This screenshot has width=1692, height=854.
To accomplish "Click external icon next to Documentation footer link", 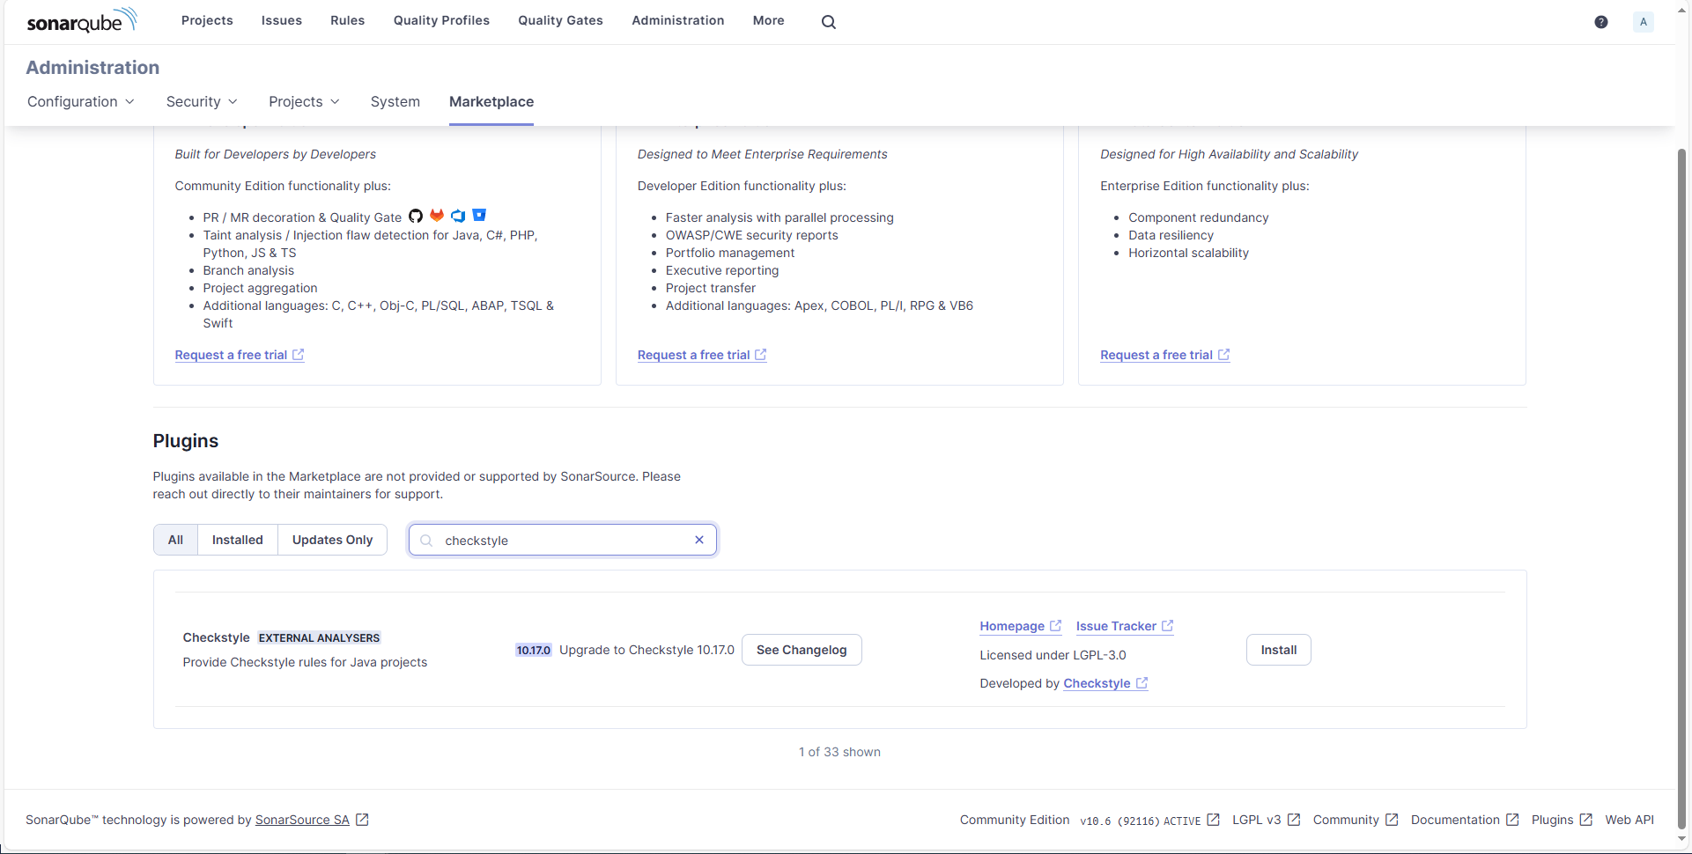I will pyautogui.click(x=1512, y=820).
